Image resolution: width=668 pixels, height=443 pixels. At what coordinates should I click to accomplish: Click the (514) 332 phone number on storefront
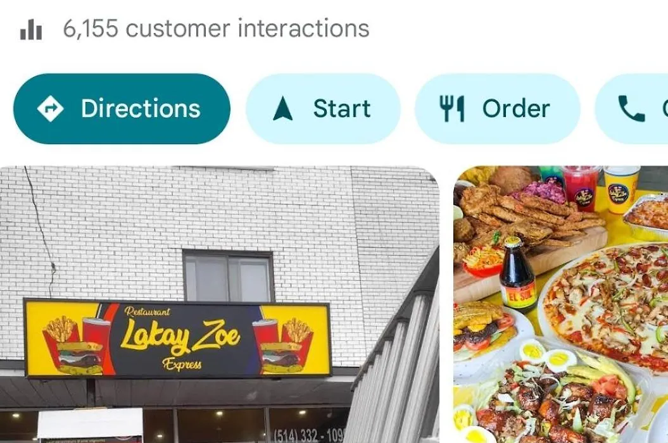pos(308,435)
